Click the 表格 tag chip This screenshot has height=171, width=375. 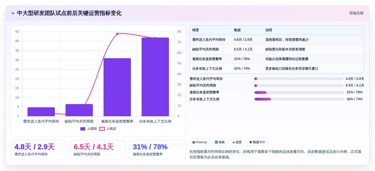coord(220,142)
